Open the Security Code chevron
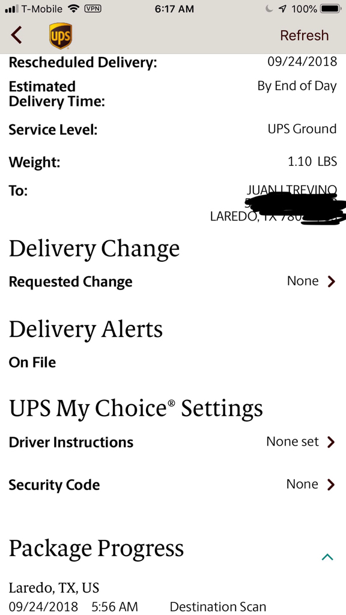 click(x=332, y=485)
